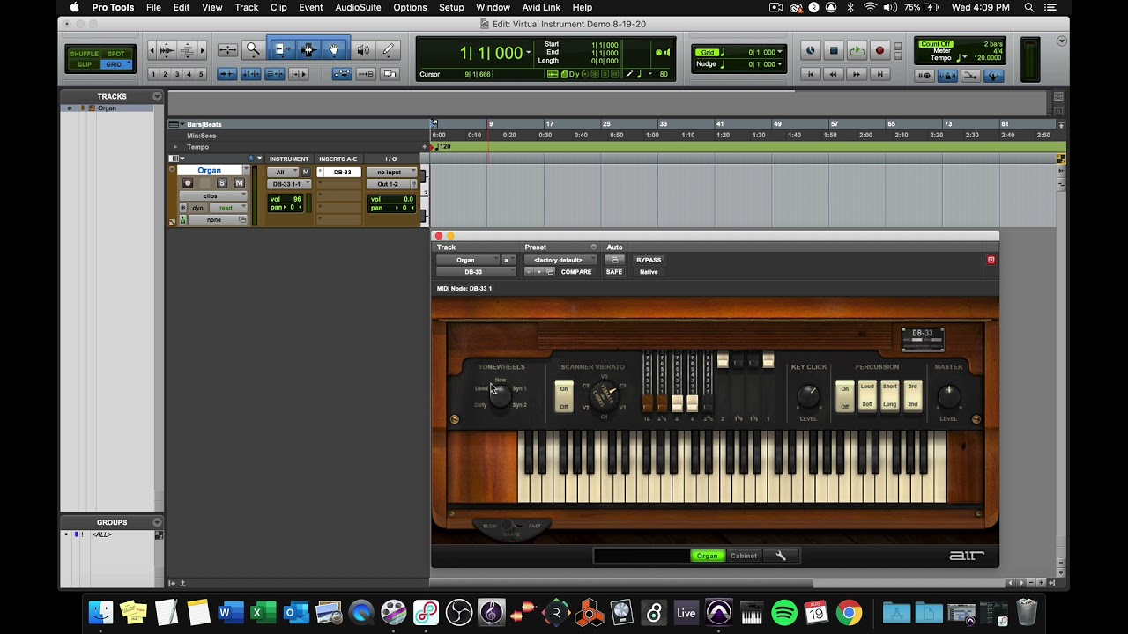Solo the Organ track

(222, 183)
